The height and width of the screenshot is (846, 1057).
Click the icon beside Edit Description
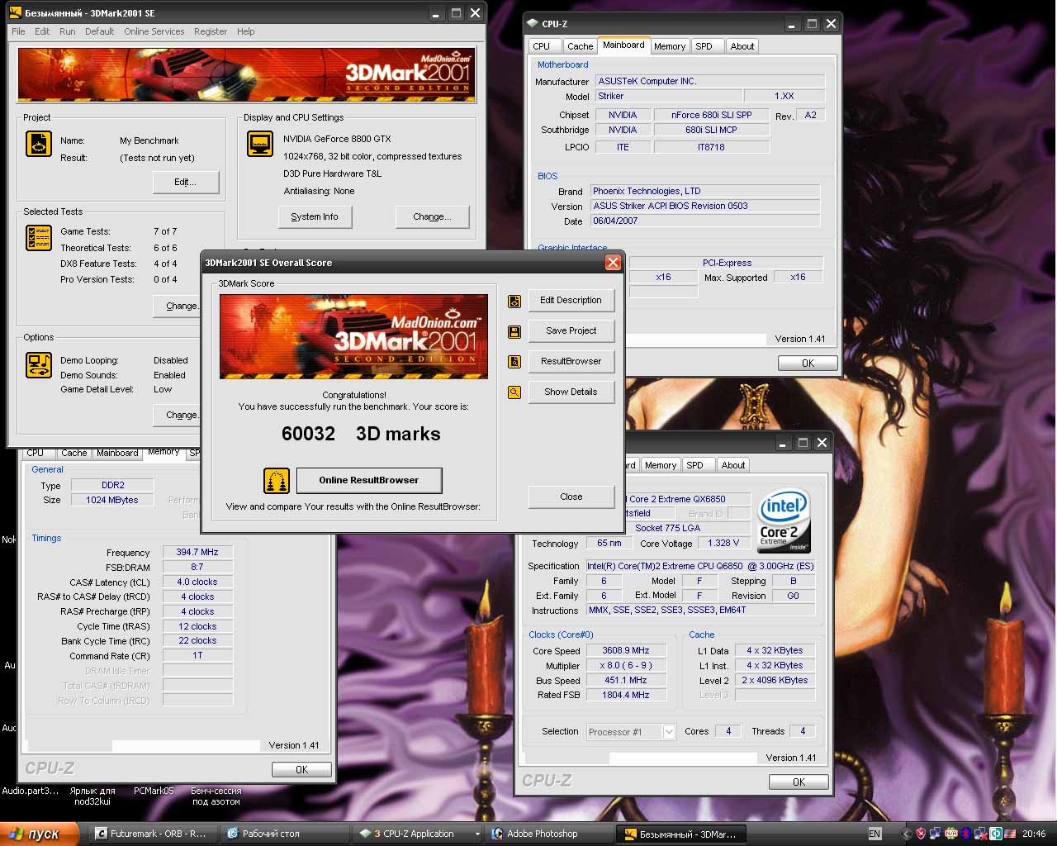514,301
